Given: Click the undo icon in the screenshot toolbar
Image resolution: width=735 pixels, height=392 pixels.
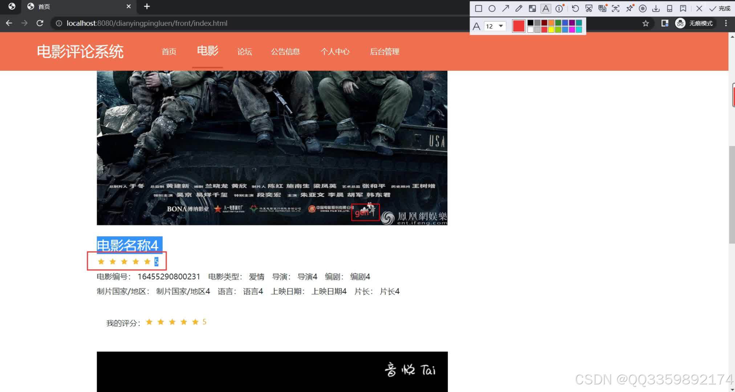Looking at the screenshot, I should point(575,8).
